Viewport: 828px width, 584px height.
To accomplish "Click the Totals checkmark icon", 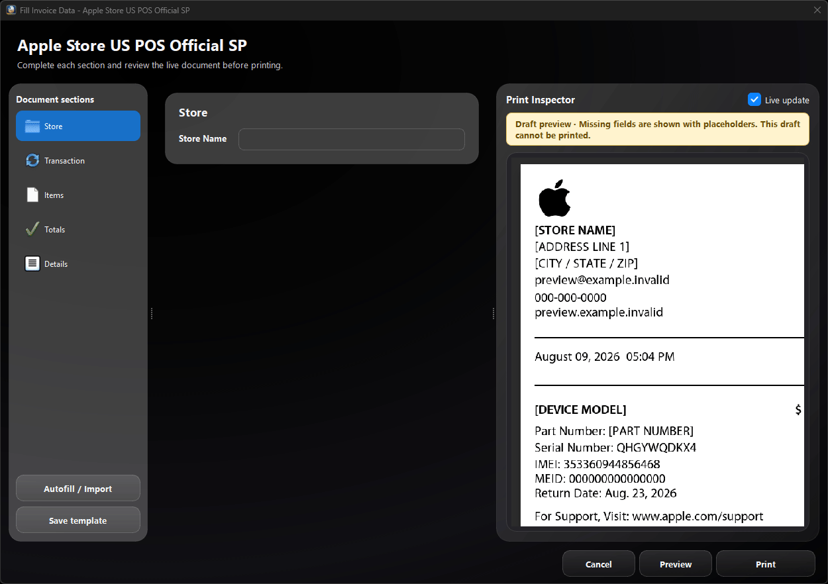I will pyautogui.click(x=32, y=229).
